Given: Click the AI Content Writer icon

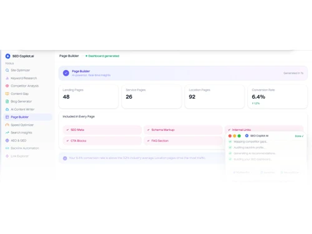Looking at the screenshot, I should (7, 109).
